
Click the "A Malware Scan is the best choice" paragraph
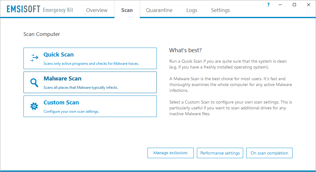(x=231, y=84)
